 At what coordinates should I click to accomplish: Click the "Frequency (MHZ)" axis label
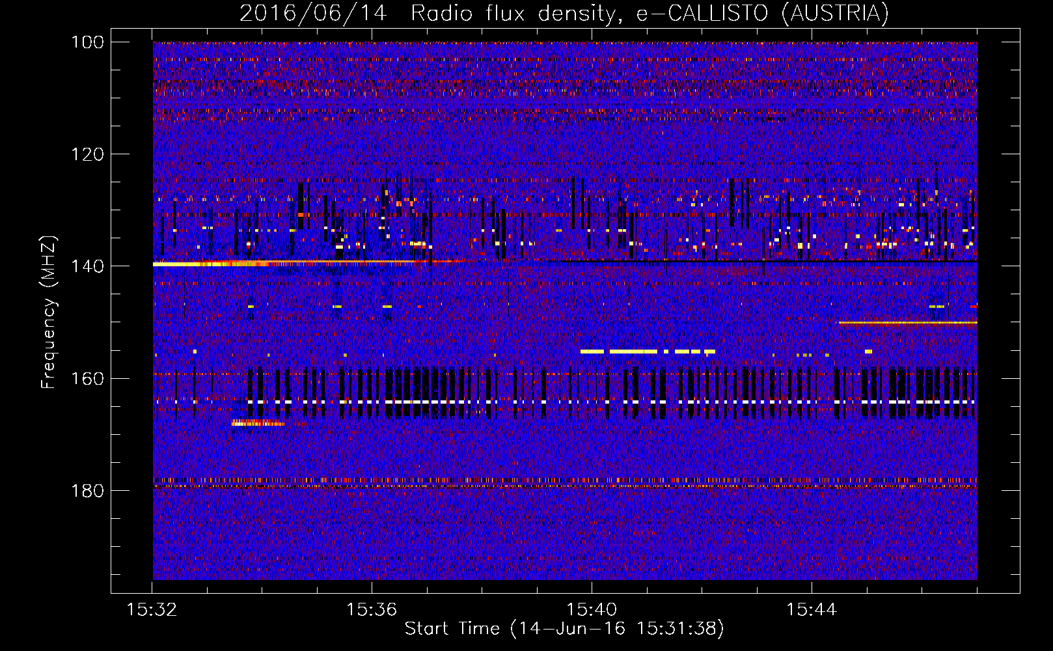click(49, 312)
